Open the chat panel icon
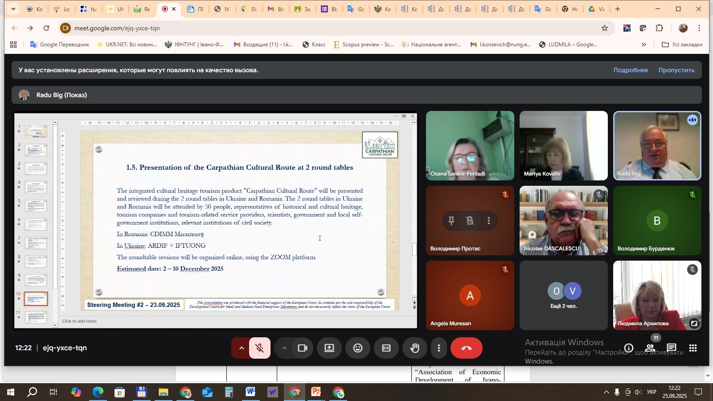This screenshot has height=401, width=713. pos(672,348)
